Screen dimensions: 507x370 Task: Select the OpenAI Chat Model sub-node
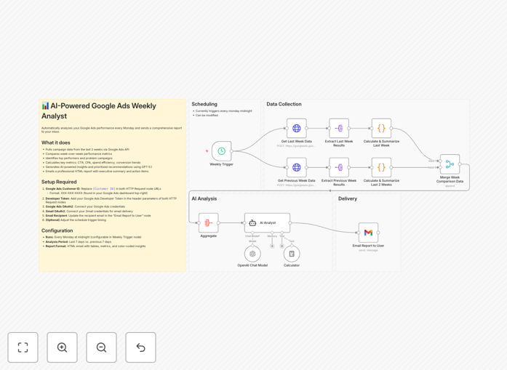(x=252, y=254)
